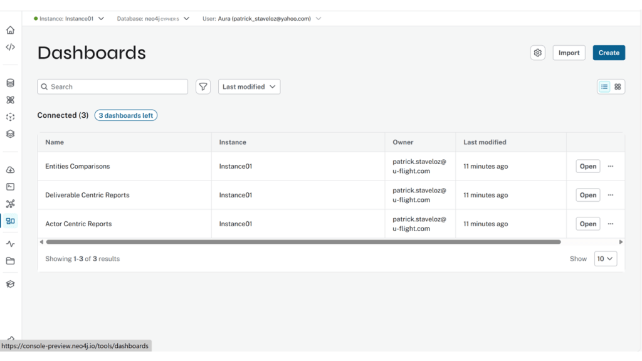Click the home icon in sidebar
The height and width of the screenshot is (361, 642).
click(x=10, y=30)
